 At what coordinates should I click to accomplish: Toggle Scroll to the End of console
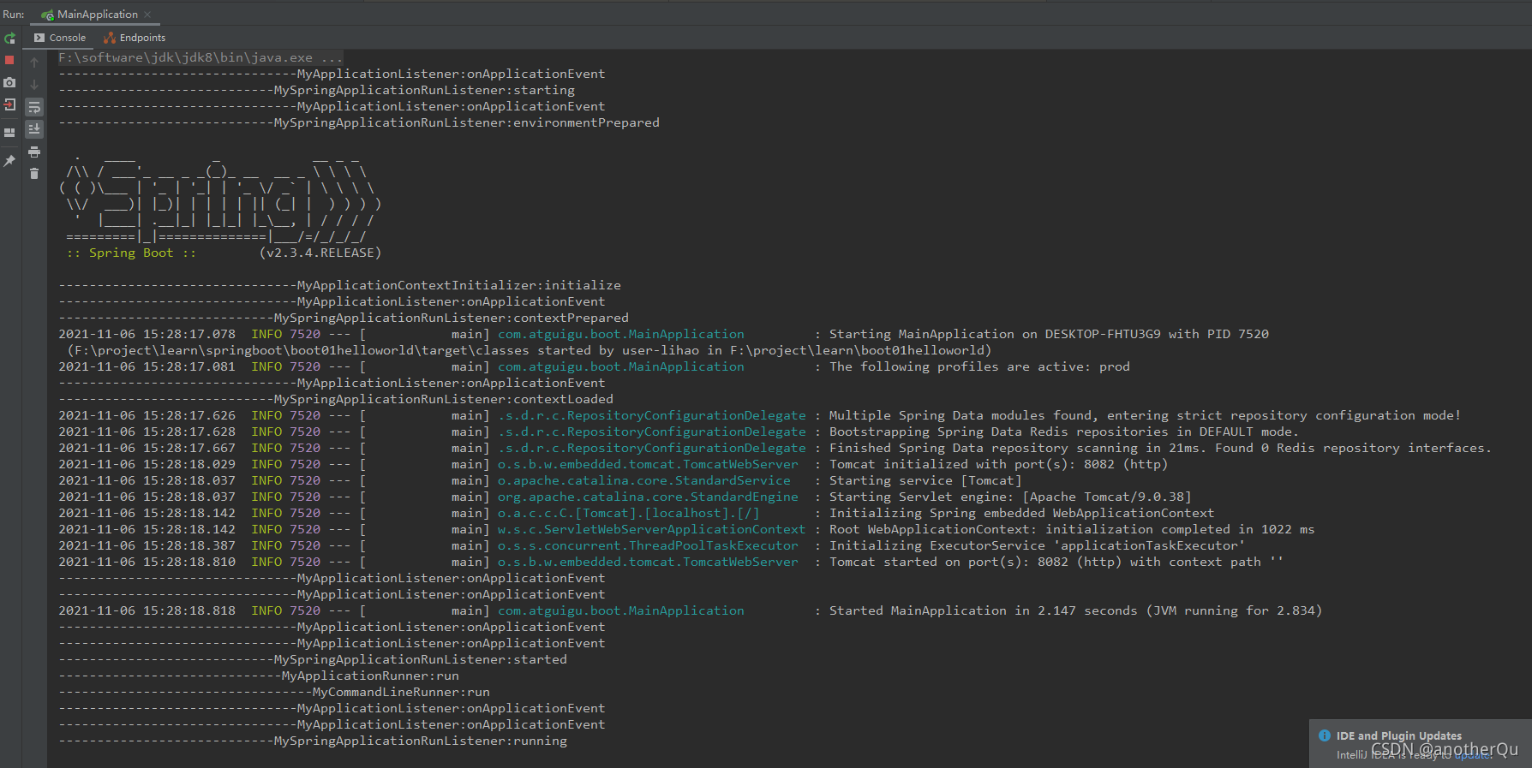[x=34, y=128]
